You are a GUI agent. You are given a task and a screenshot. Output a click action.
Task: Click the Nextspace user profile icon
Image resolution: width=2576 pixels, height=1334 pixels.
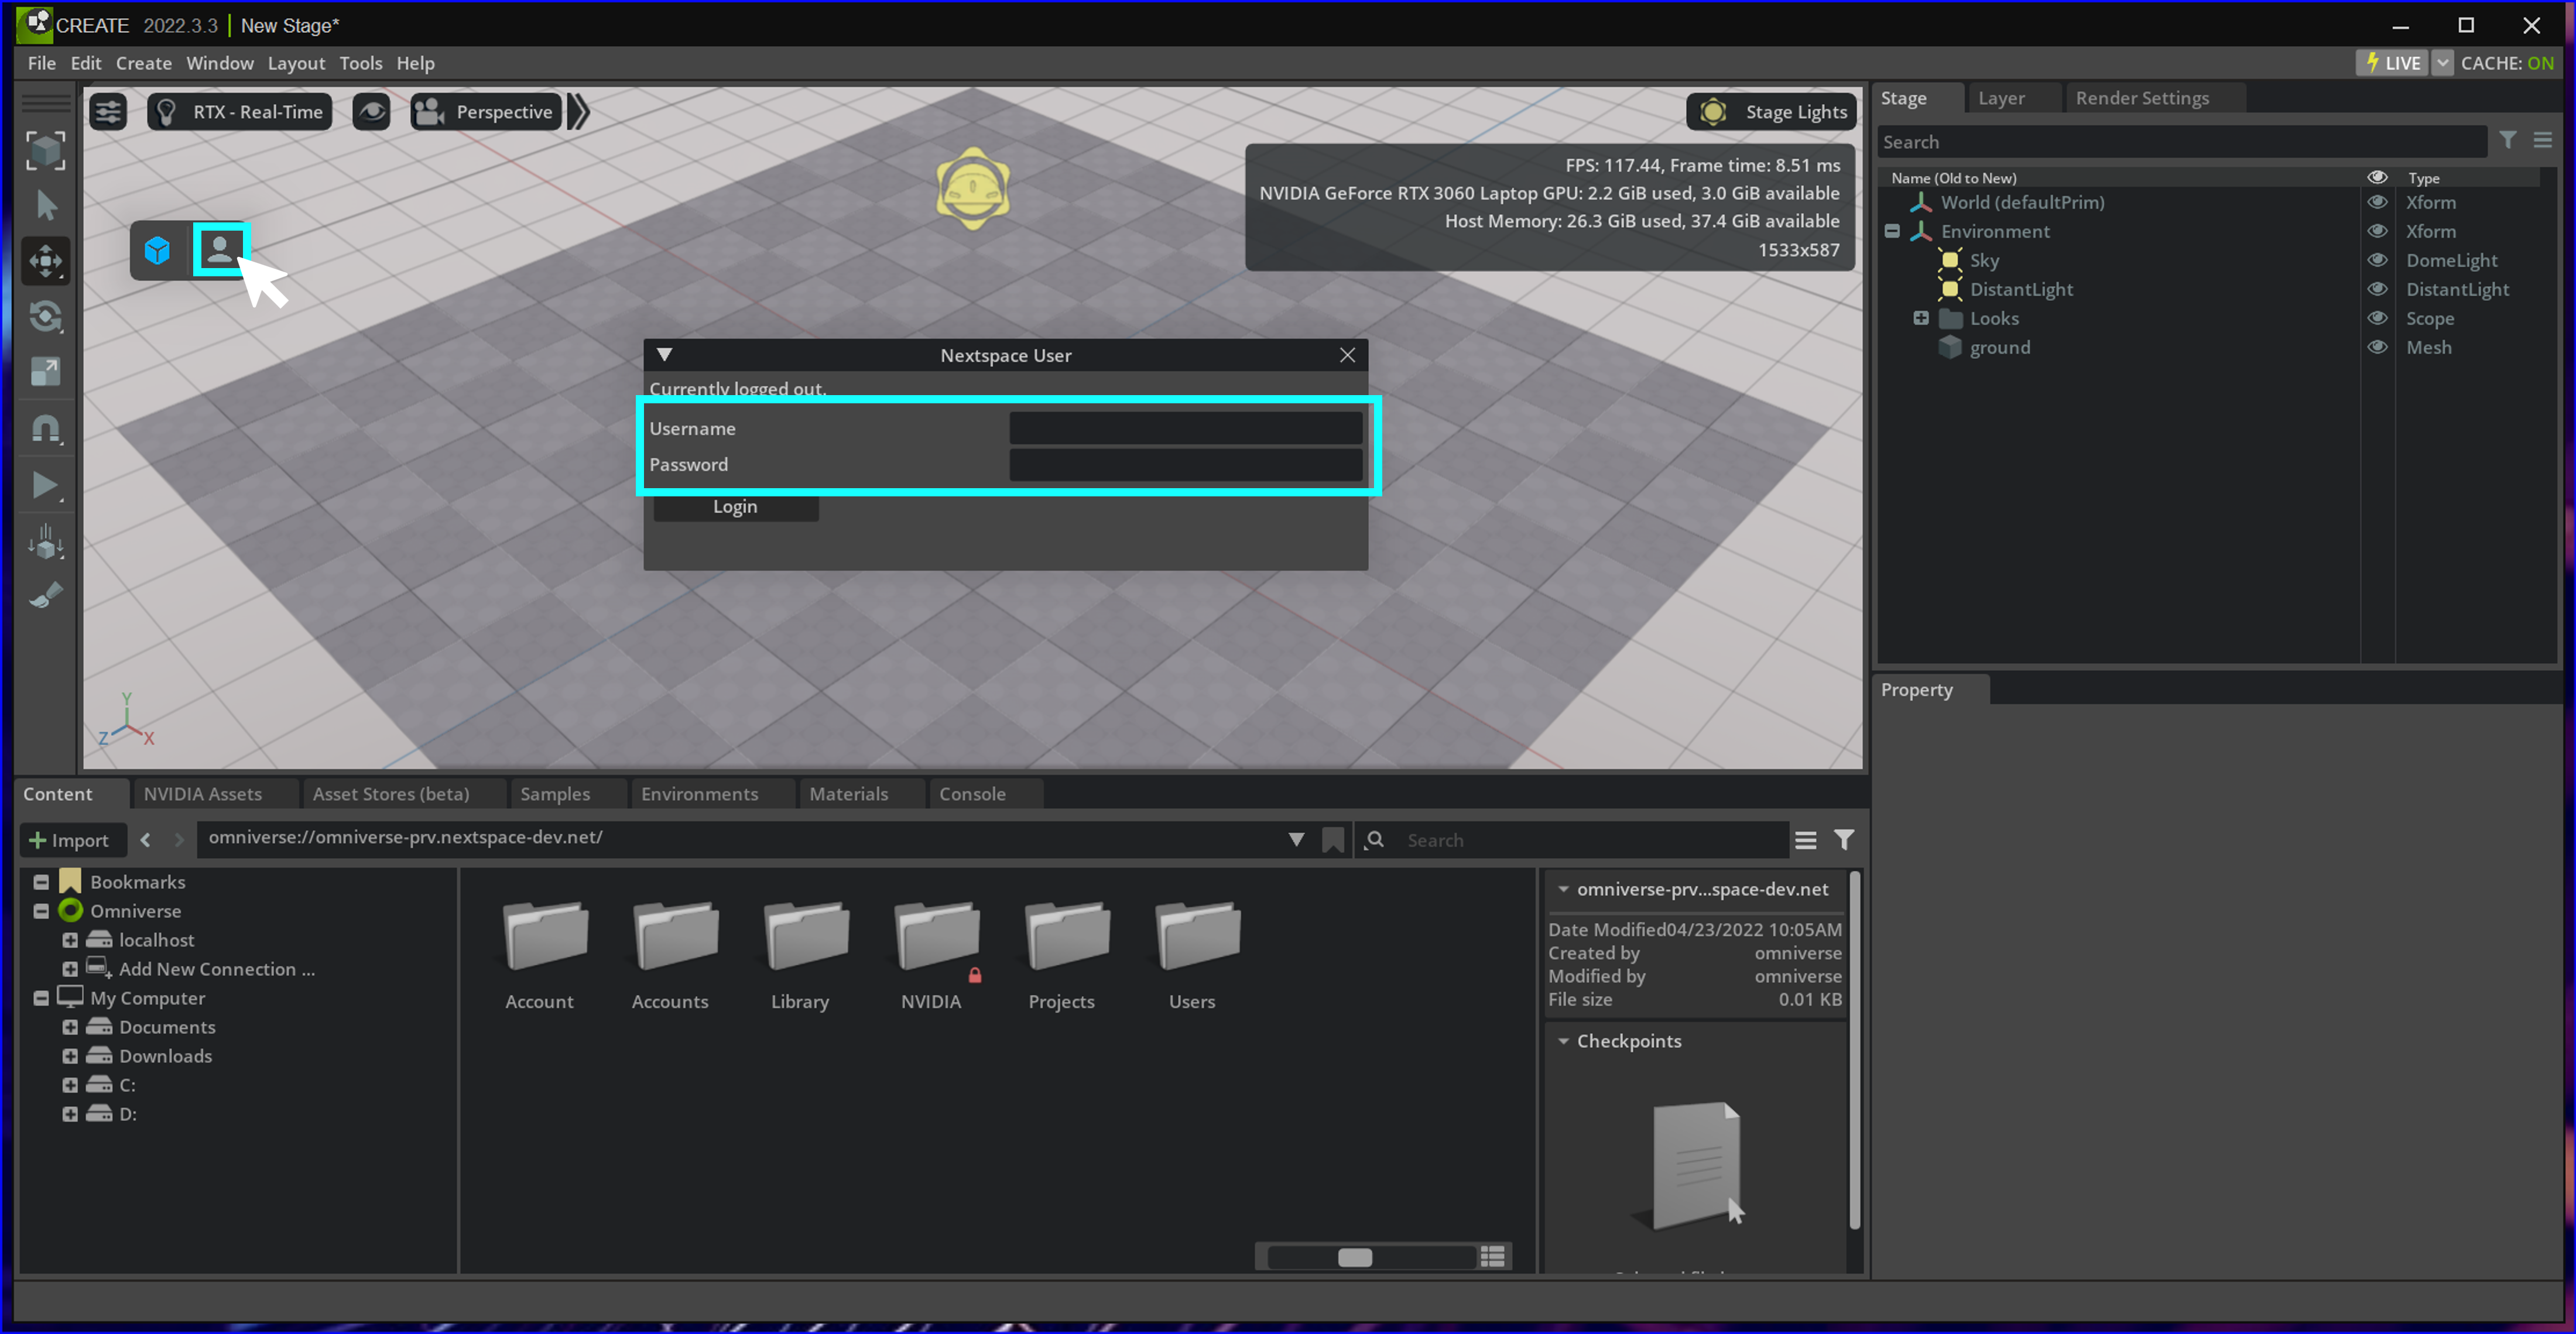[x=219, y=249]
